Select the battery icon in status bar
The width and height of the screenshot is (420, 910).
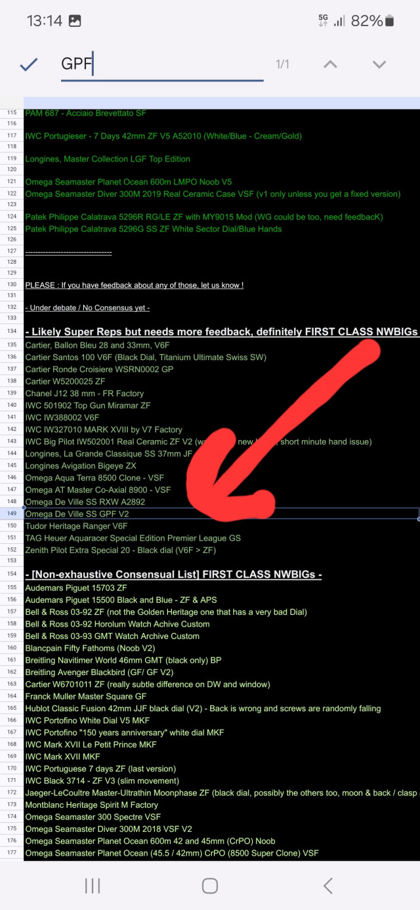pyautogui.click(x=390, y=21)
